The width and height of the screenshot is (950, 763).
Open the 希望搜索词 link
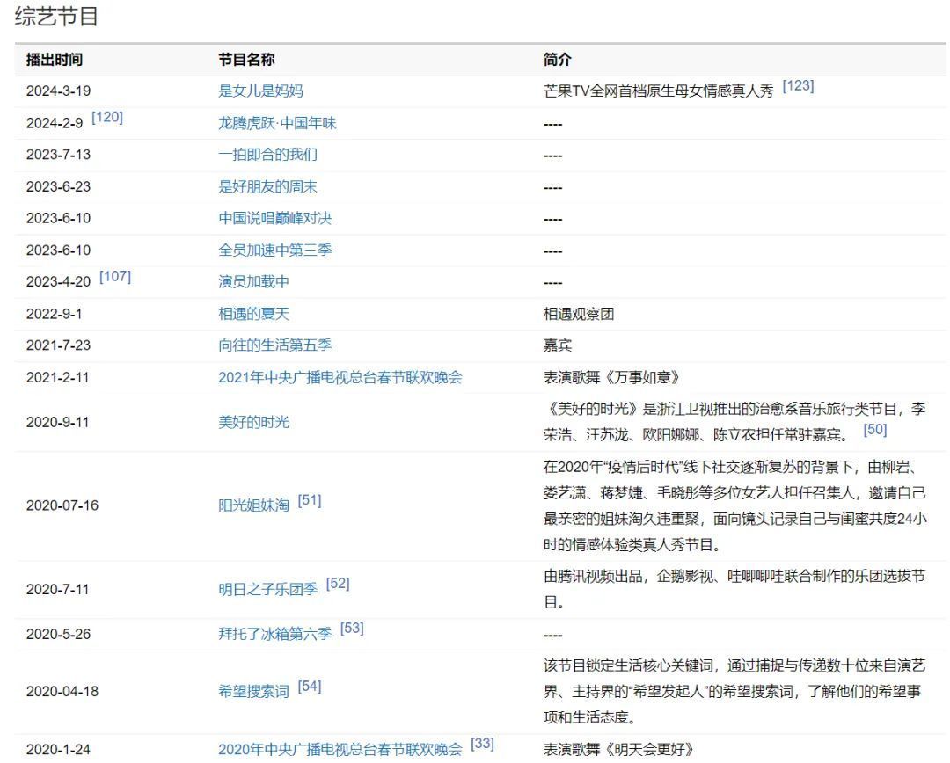[253, 692]
